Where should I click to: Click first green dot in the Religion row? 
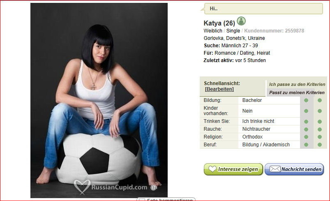click(306, 137)
